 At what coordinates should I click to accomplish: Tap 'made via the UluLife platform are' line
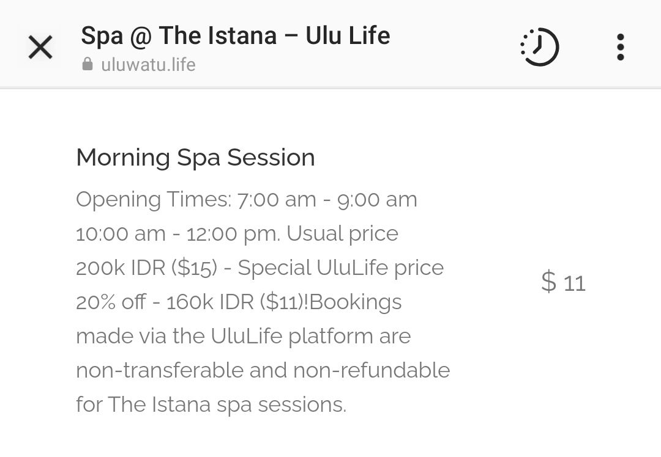click(243, 337)
